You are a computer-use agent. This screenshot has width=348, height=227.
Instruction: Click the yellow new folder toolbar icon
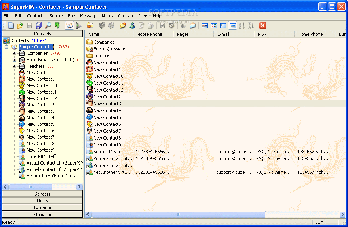[x=123, y=25]
